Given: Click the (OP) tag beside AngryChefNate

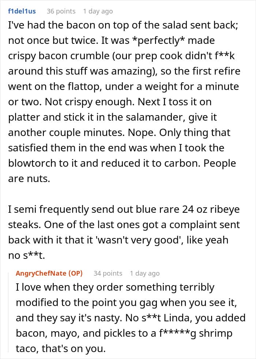Looking at the screenshot, I should [77, 273].
